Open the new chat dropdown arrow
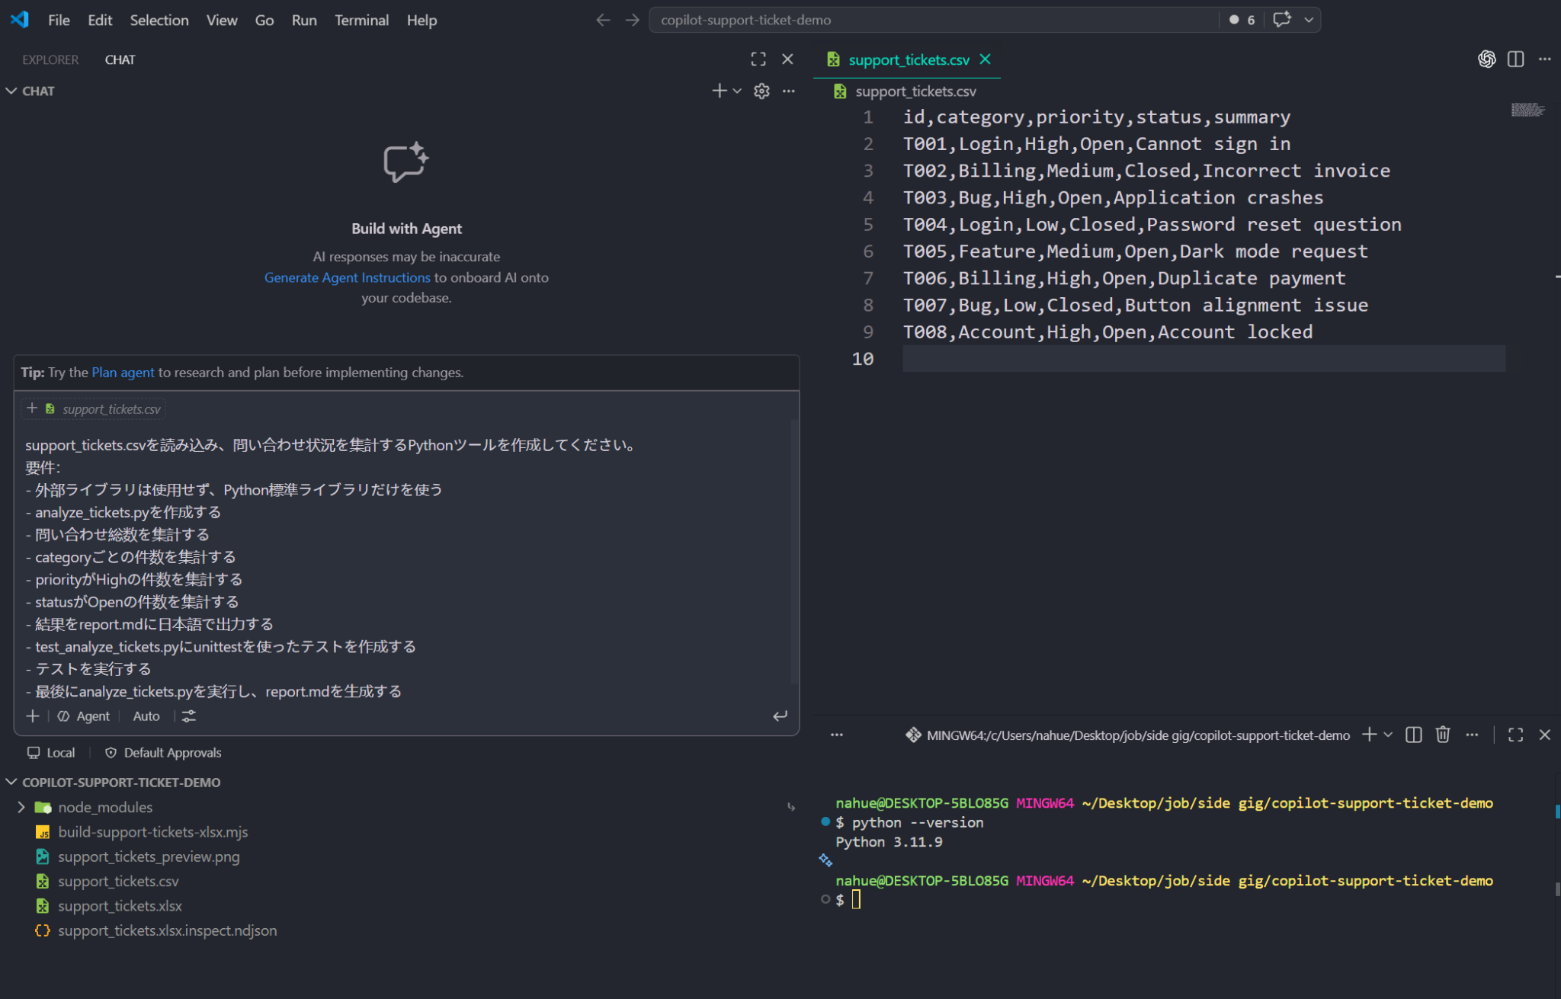This screenshot has height=999, width=1561. click(737, 91)
